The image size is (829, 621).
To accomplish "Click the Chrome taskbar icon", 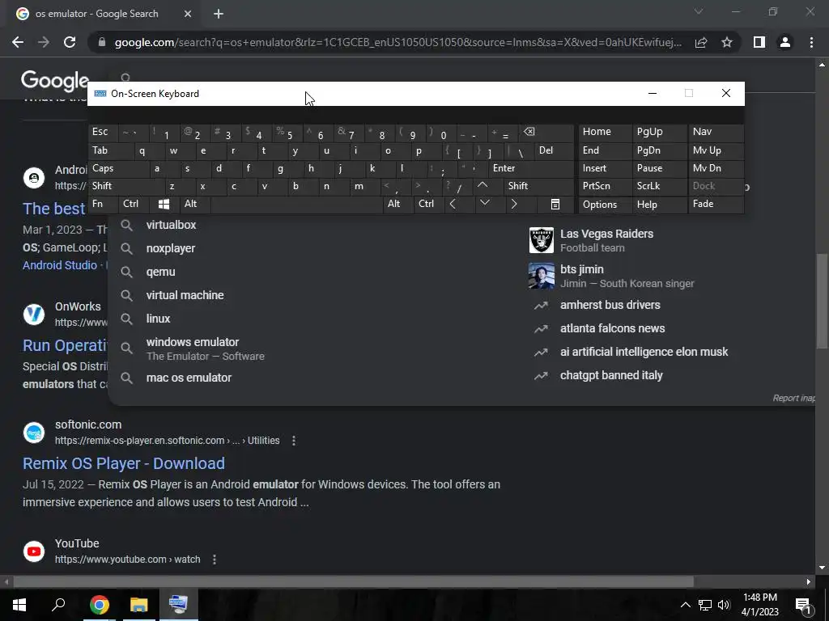I will click(x=99, y=605).
